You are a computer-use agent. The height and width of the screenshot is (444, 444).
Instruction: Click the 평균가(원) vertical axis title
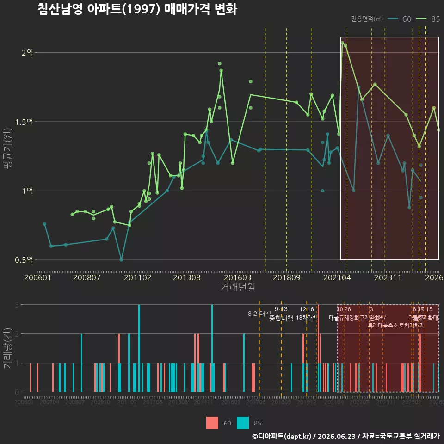point(8,148)
